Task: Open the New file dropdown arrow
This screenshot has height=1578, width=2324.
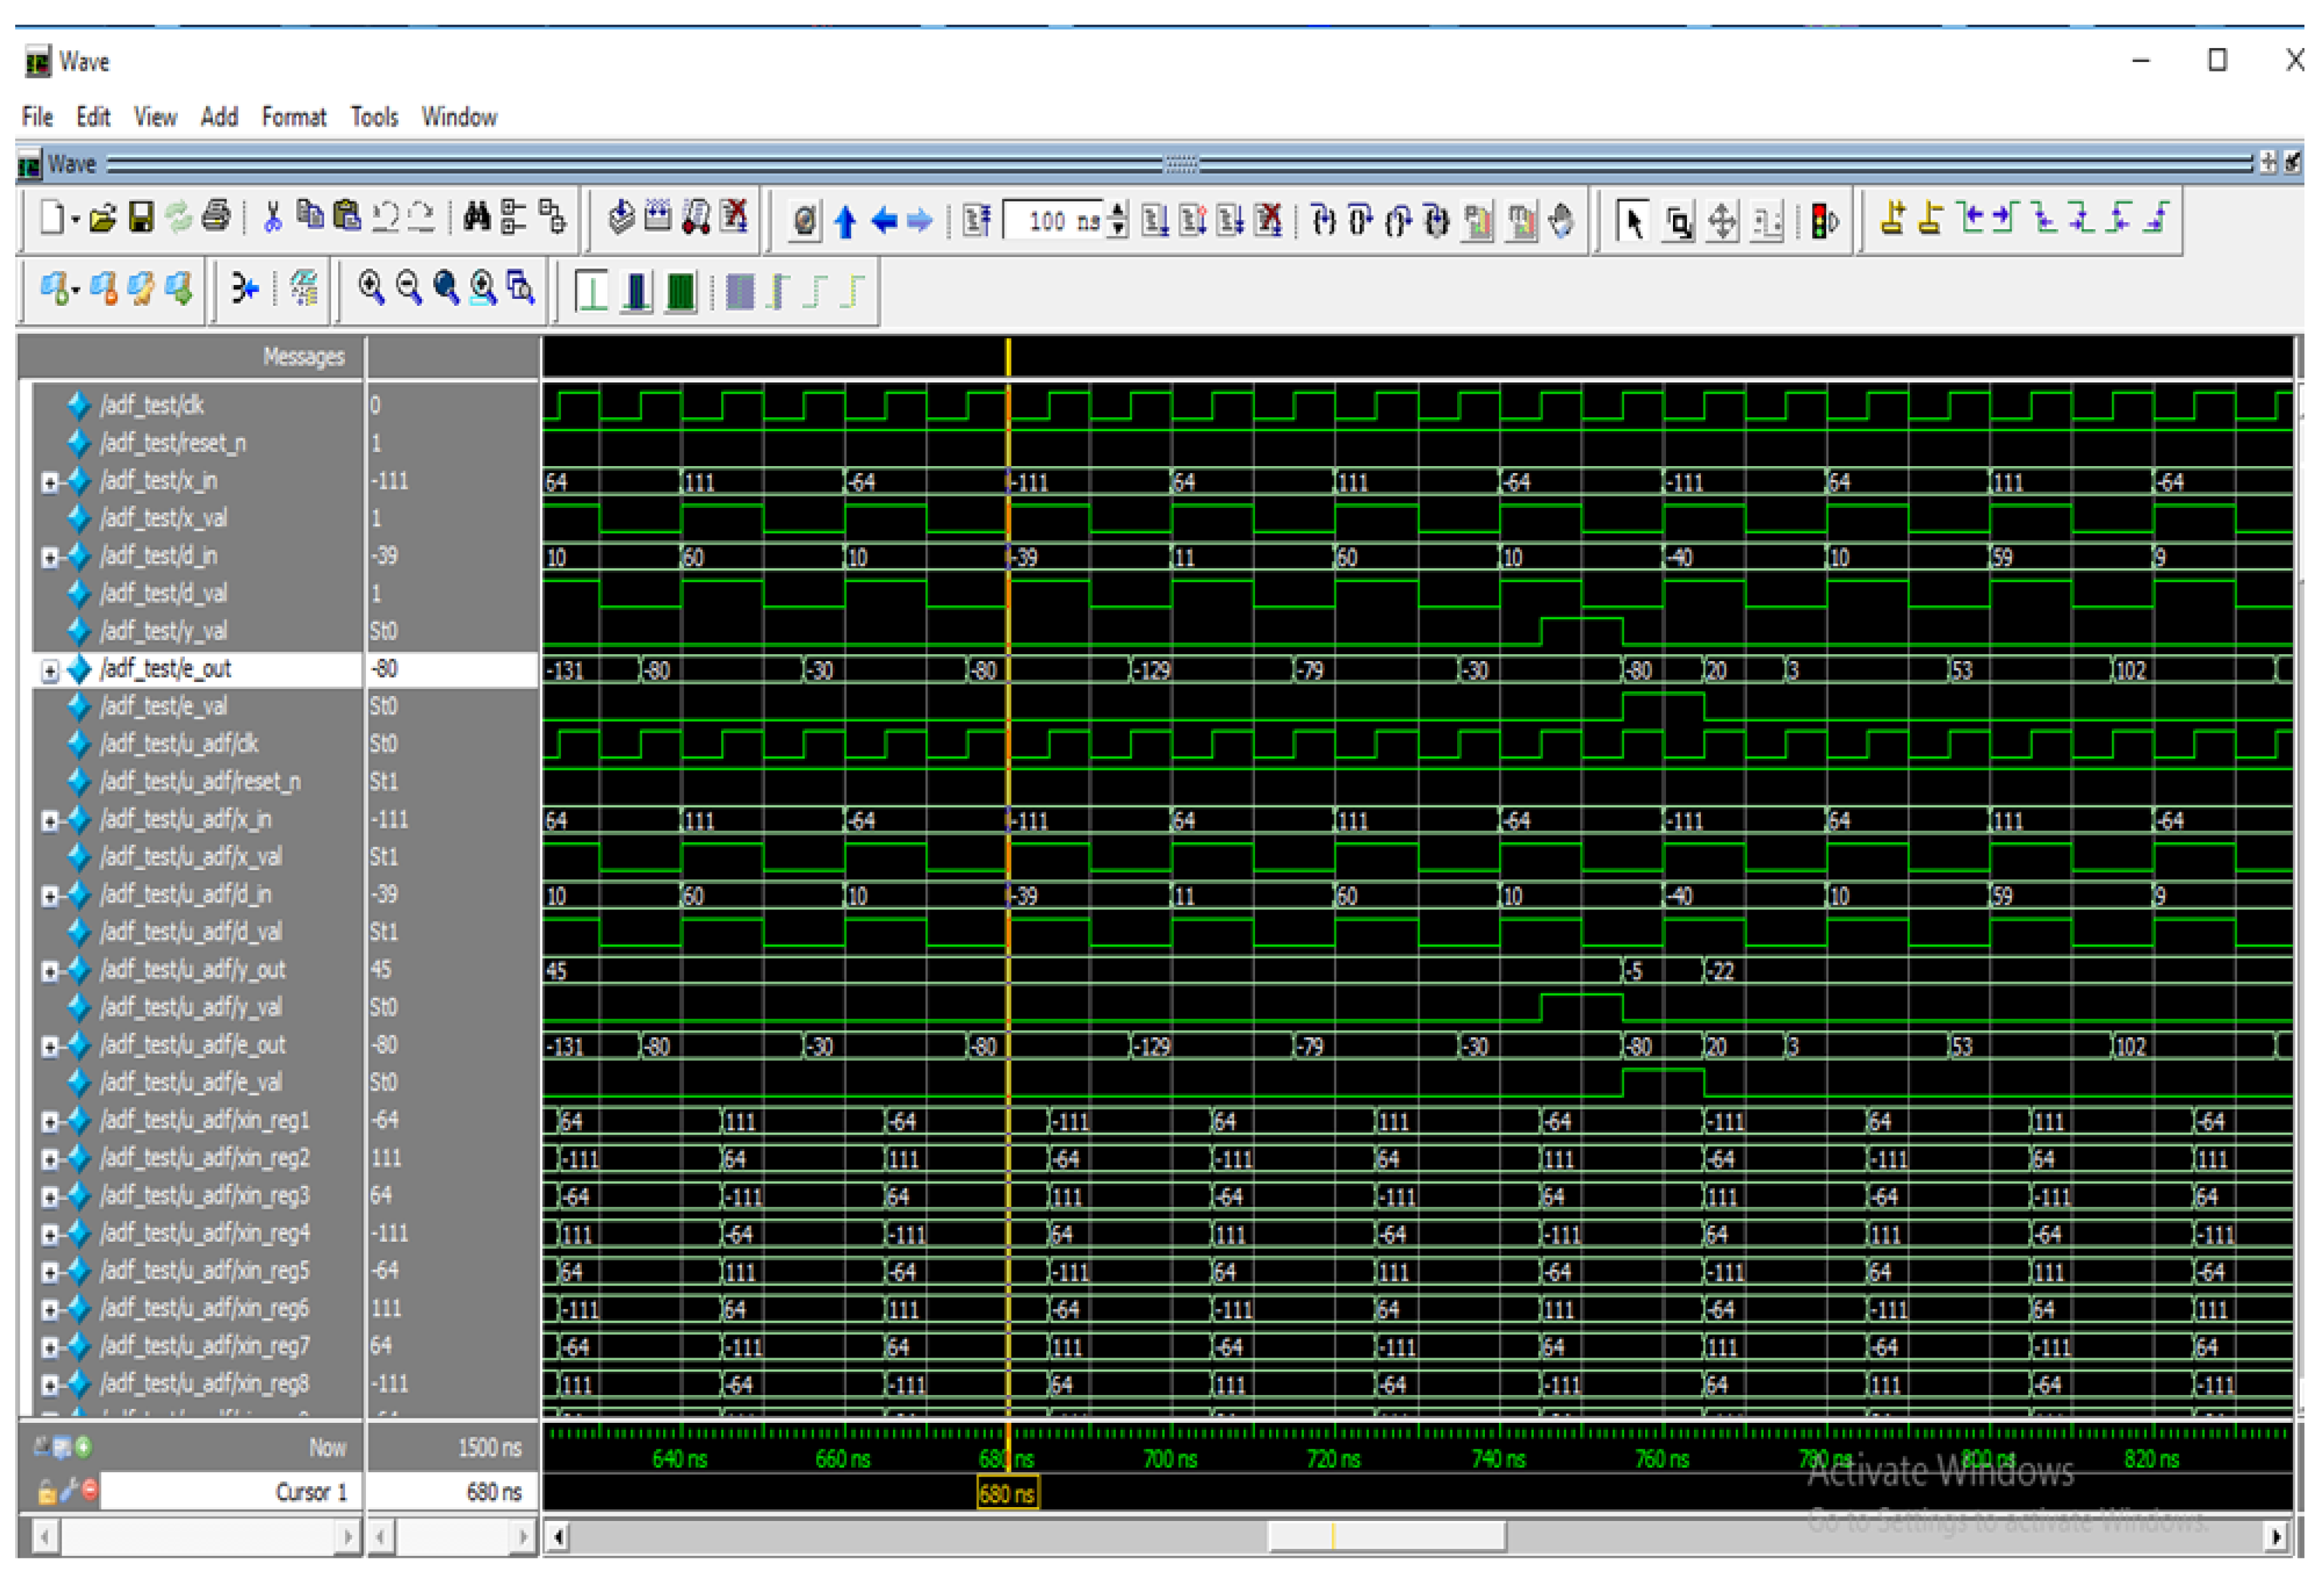Action: (76, 219)
